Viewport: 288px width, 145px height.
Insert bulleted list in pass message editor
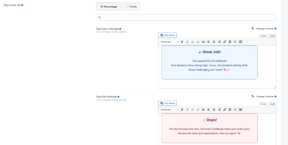(x=193, y=42)
